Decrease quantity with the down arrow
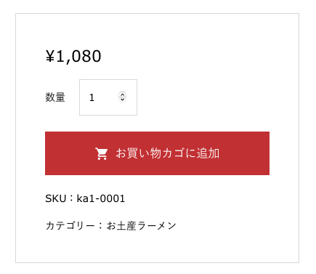The height and width of the screenshot is (274, 316). click(x=123, y=100)
